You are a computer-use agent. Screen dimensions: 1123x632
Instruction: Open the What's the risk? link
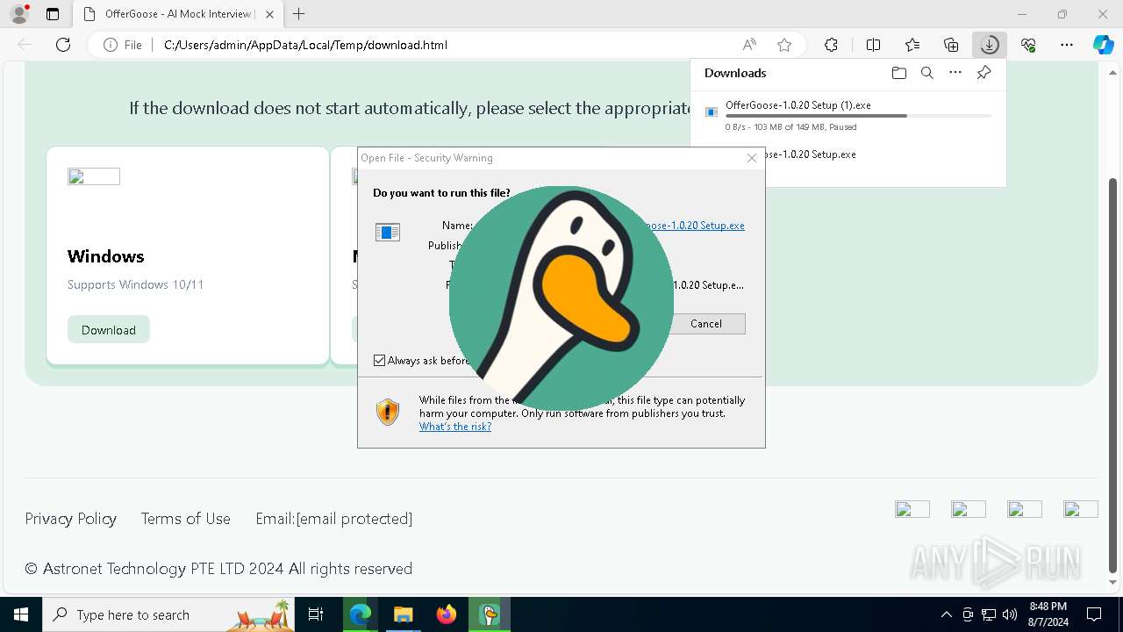[x=455, y=427]
